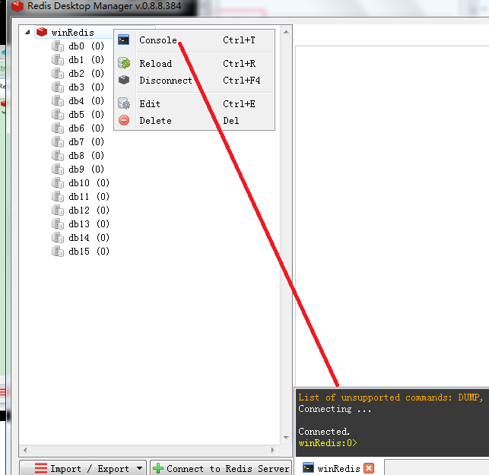Select the db11 (0) text row

coord(89,197)
